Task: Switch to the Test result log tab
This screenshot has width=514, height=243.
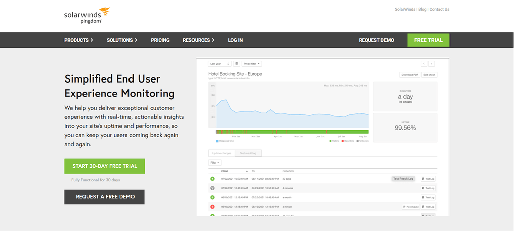Action: (x=248, y=153)
